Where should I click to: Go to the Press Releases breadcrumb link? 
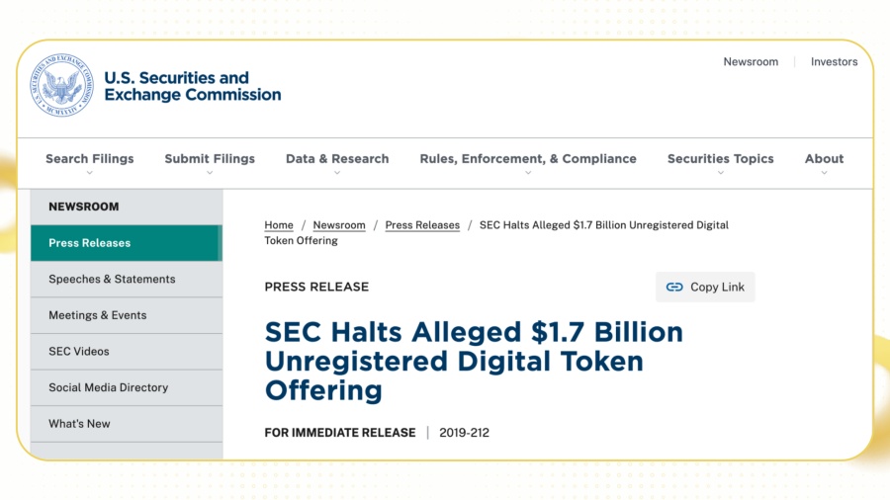click(422, 225)
